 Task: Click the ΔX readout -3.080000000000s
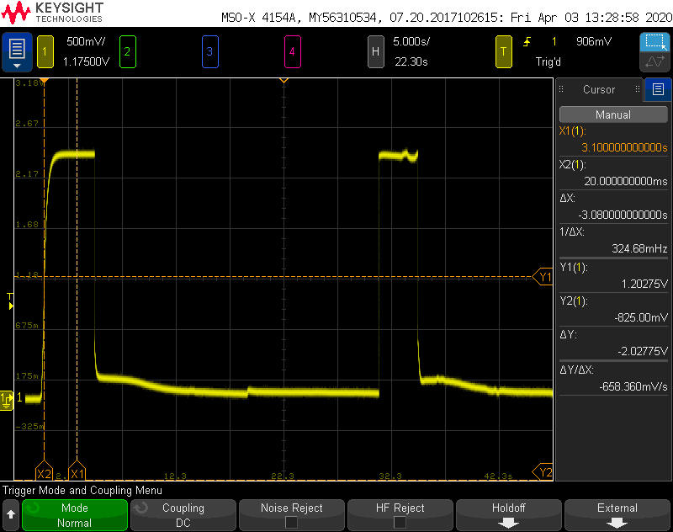click(623, 215)
